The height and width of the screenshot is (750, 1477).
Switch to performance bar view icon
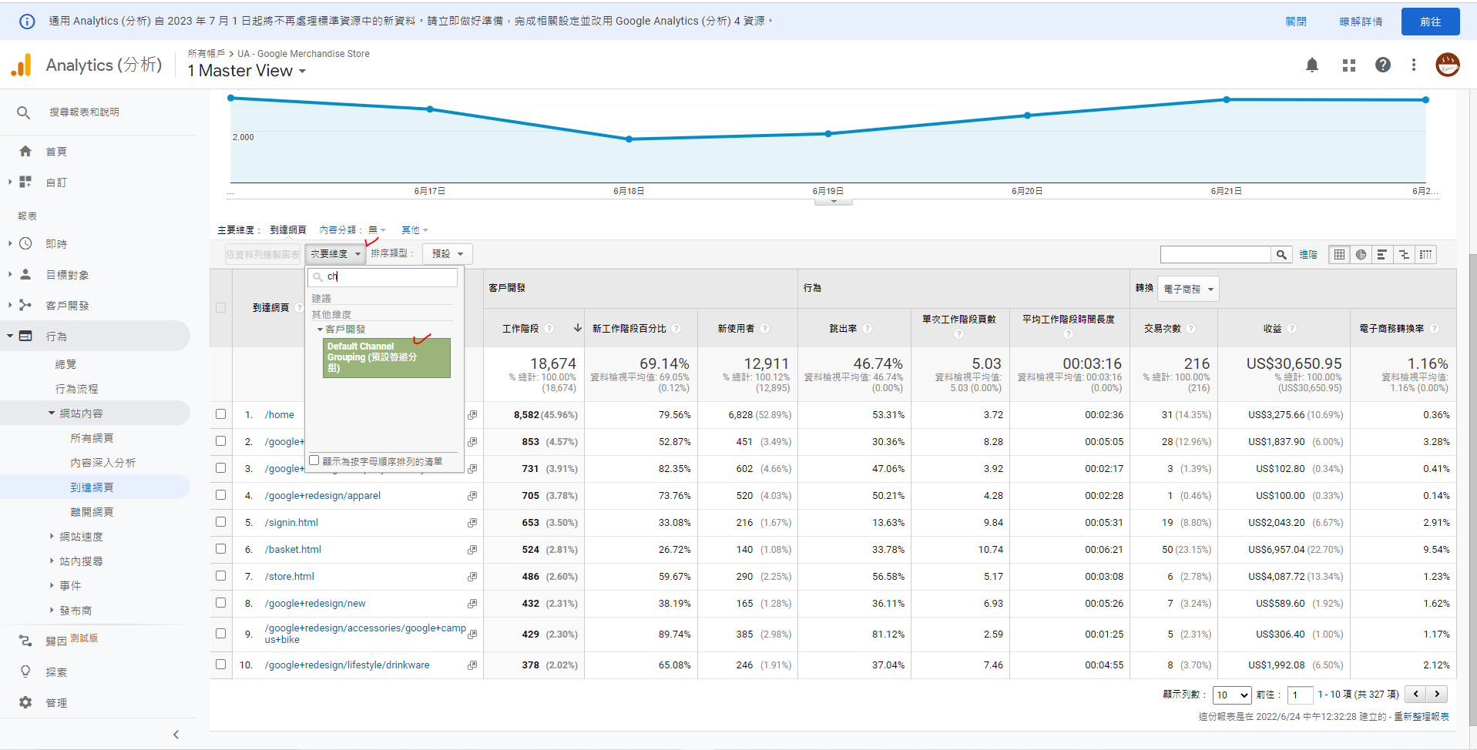(1382, 255)
